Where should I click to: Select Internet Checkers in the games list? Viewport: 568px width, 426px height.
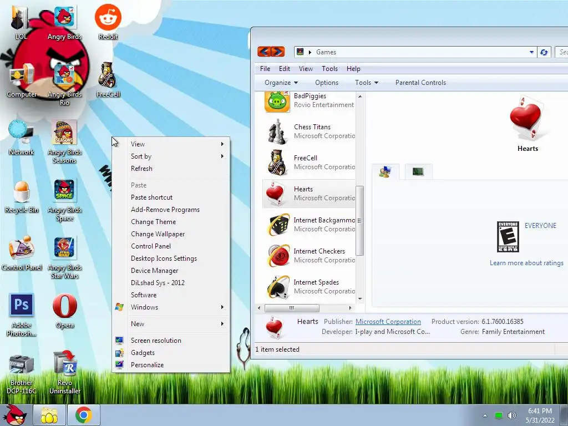click(x=310, y=256)
